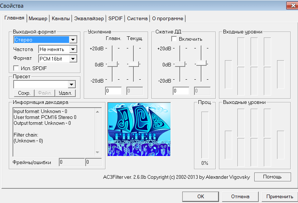Tick the Включить checkbox for DRC
298x203 pixels.
coord(174,39)
